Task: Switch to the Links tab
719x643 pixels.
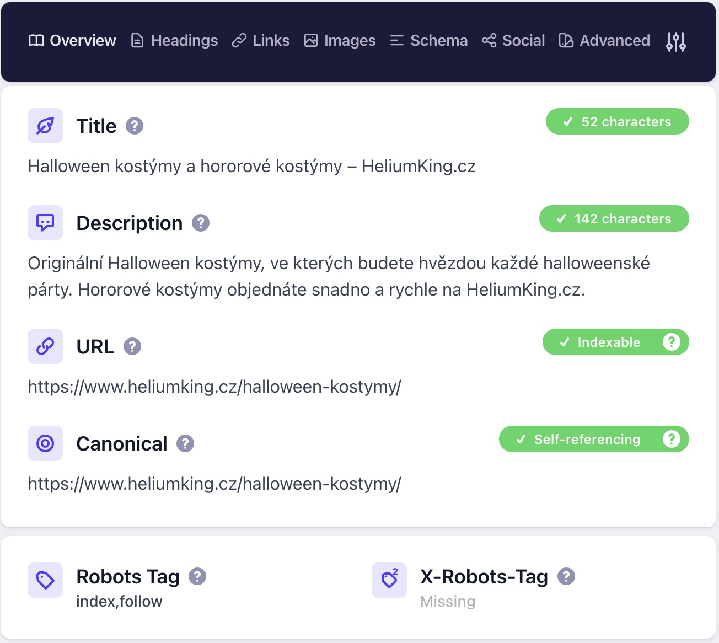Action: pyautogui.click(x=261, y=41)
